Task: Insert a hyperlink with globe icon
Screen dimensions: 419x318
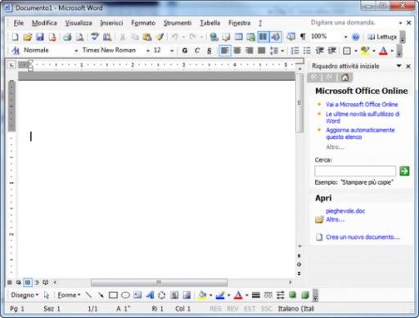Action: pos(214,37)
